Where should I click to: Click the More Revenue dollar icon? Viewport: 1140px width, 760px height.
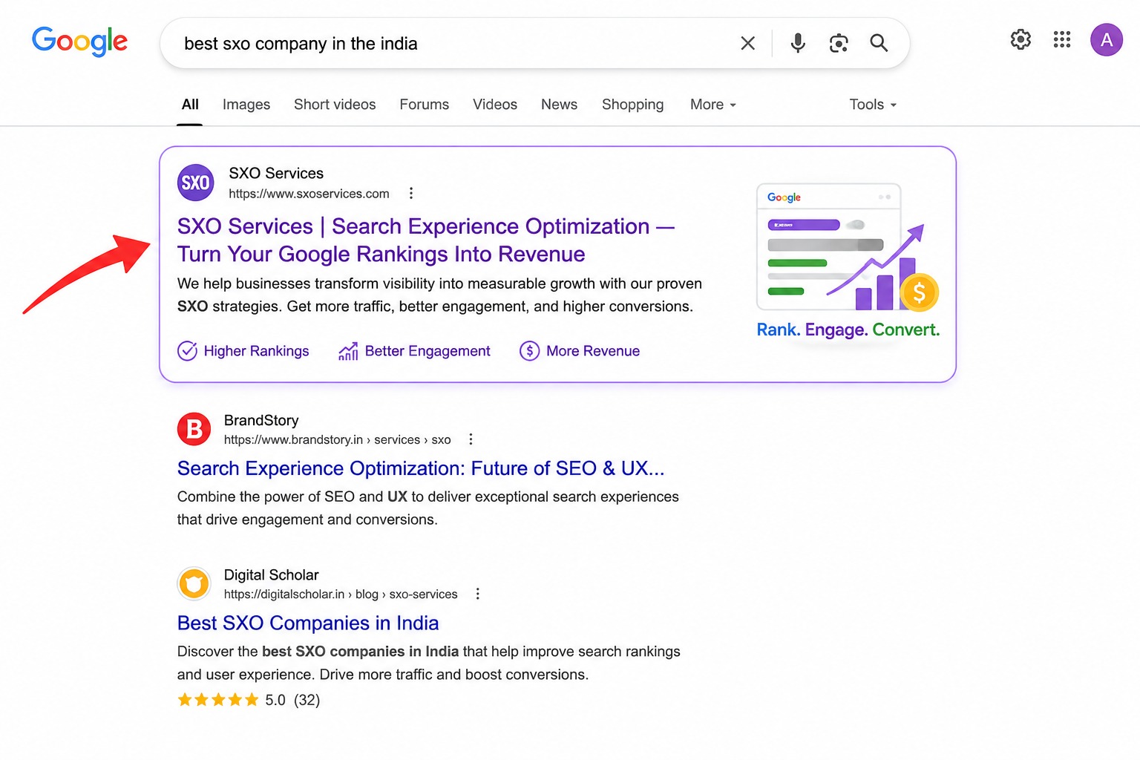(x=529, y=350)
